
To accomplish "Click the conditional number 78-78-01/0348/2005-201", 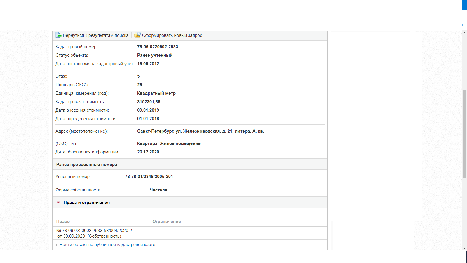I will click(149, 177).
